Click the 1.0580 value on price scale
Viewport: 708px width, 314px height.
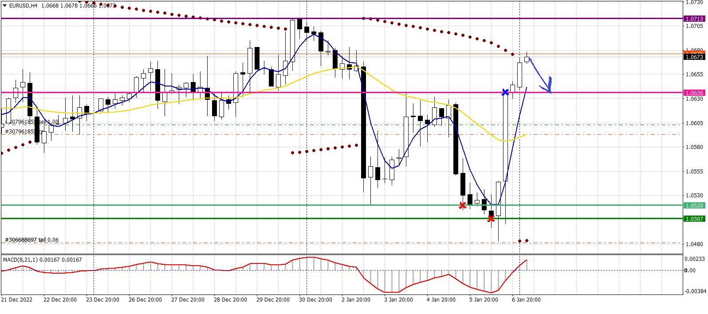click(694, 147)
